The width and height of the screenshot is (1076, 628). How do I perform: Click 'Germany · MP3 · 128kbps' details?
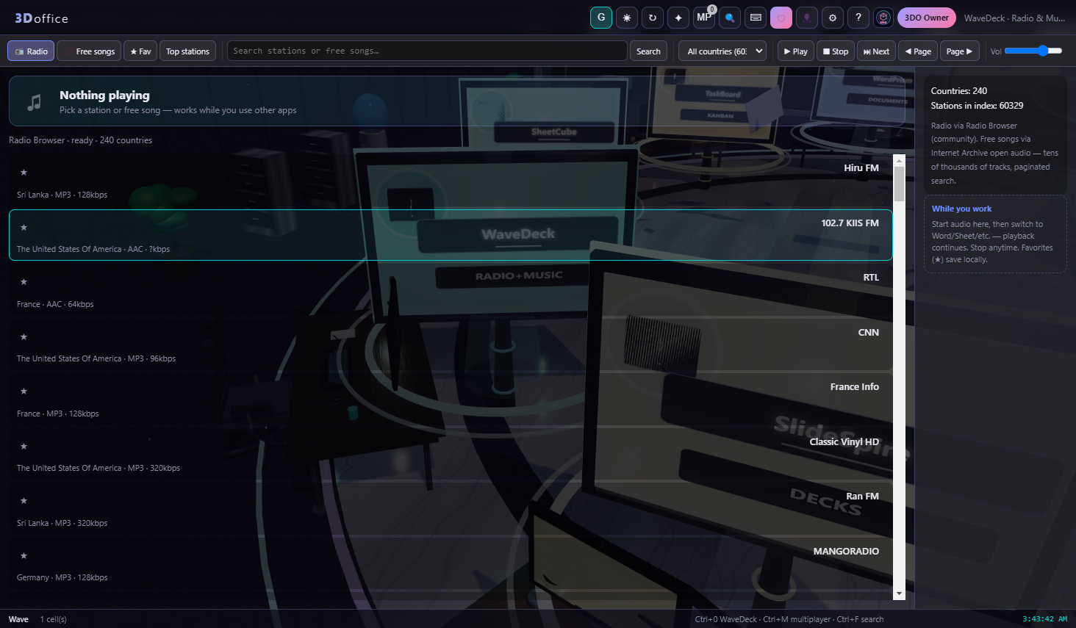pyautogui.click(x=62, y=577)
